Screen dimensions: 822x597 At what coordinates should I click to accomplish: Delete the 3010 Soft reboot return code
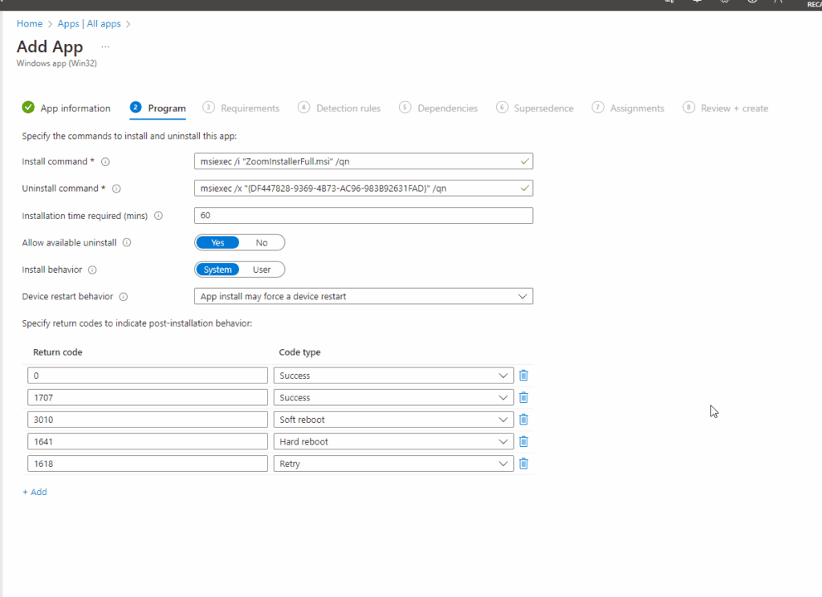point(523,419)
